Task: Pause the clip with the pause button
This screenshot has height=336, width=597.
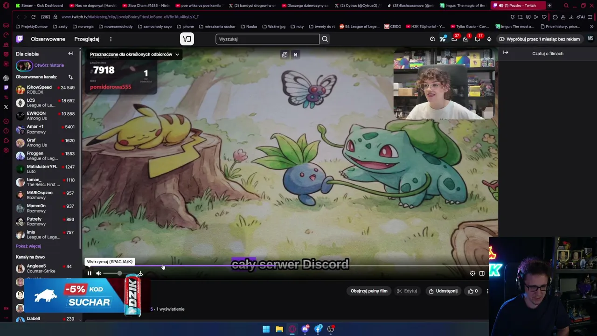Action: pos(89,273)
